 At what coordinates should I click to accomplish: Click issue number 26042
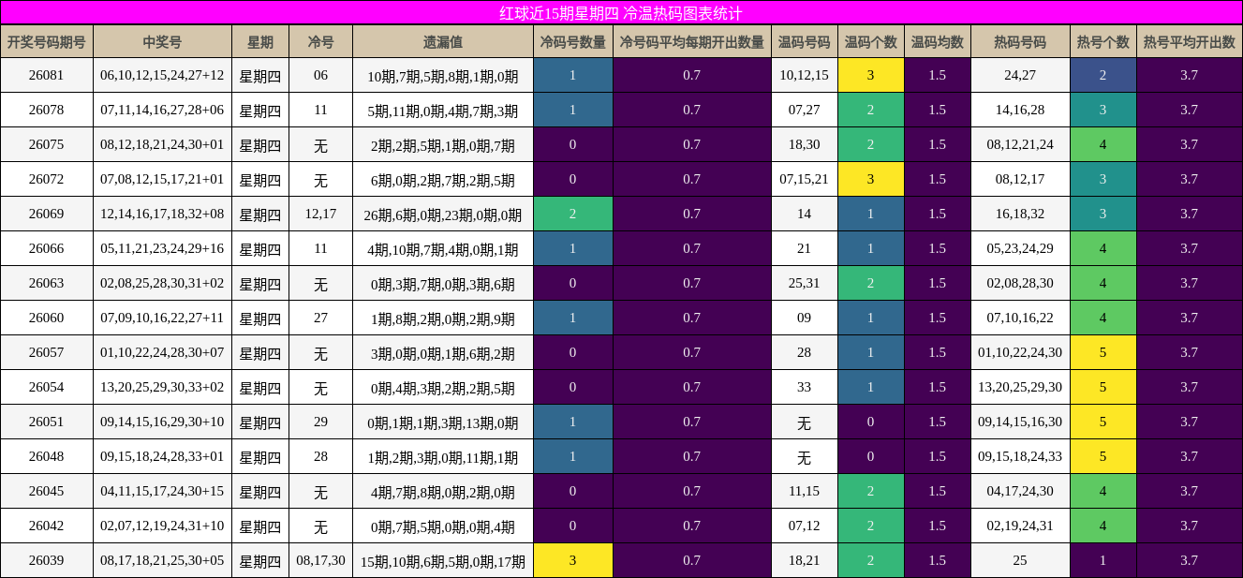pos(47,526)
